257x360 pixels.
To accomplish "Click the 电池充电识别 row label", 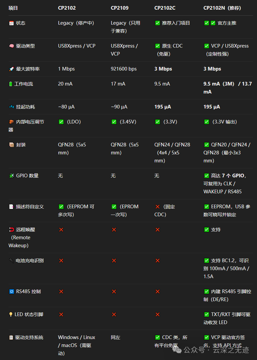I will click(x=30, y=261).
